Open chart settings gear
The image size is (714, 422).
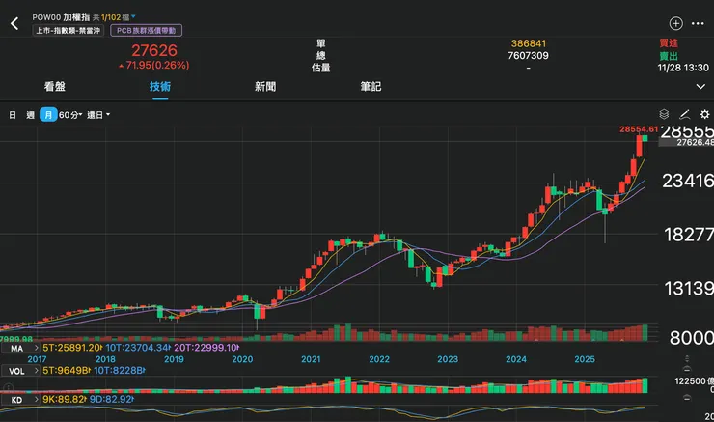click(704, 114)
